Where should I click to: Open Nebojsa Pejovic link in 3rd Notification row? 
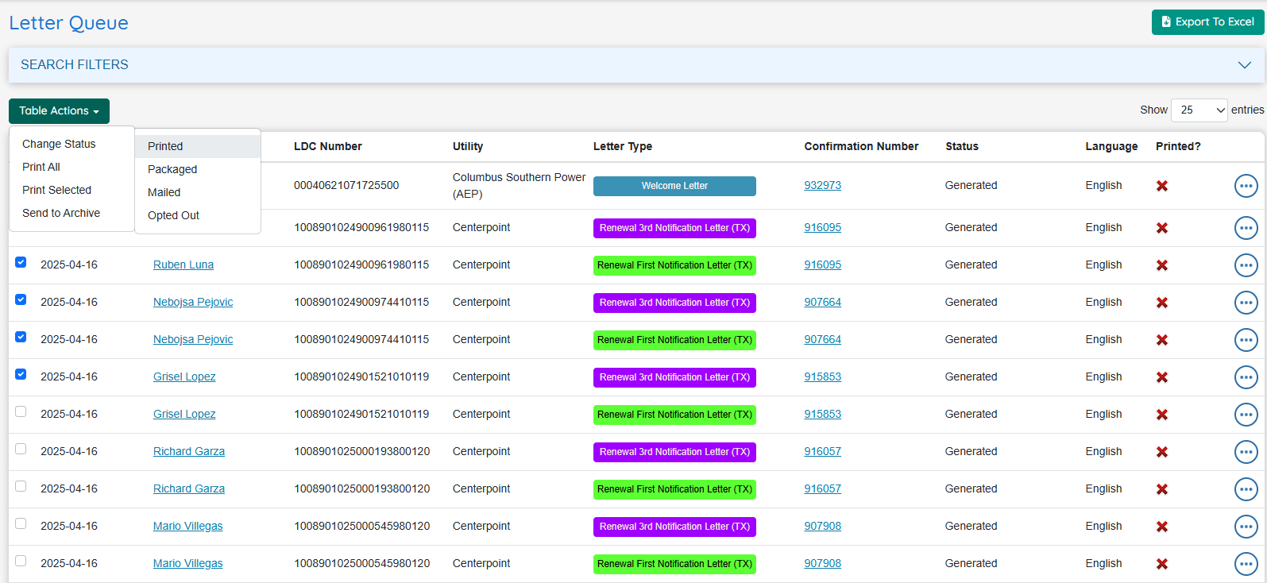point(193,303)
